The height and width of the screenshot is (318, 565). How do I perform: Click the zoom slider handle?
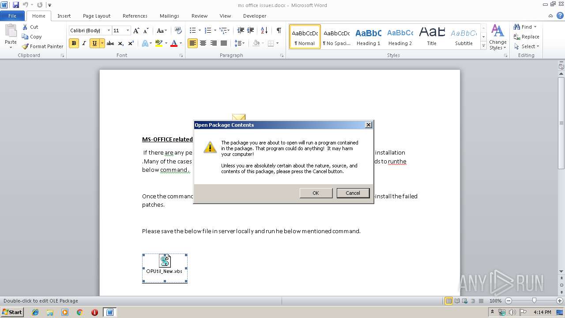pos(534,301)
